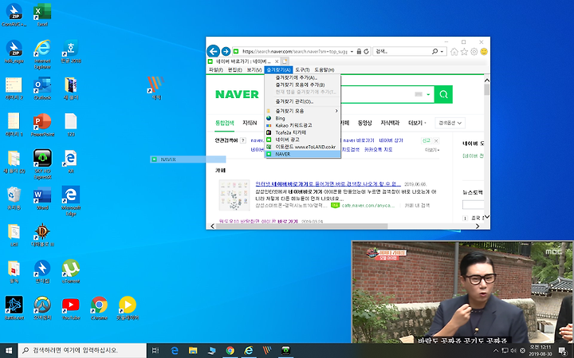Open File Explorer from the taskbar
This screenshot has height=358, width=574.
[193, 351]
